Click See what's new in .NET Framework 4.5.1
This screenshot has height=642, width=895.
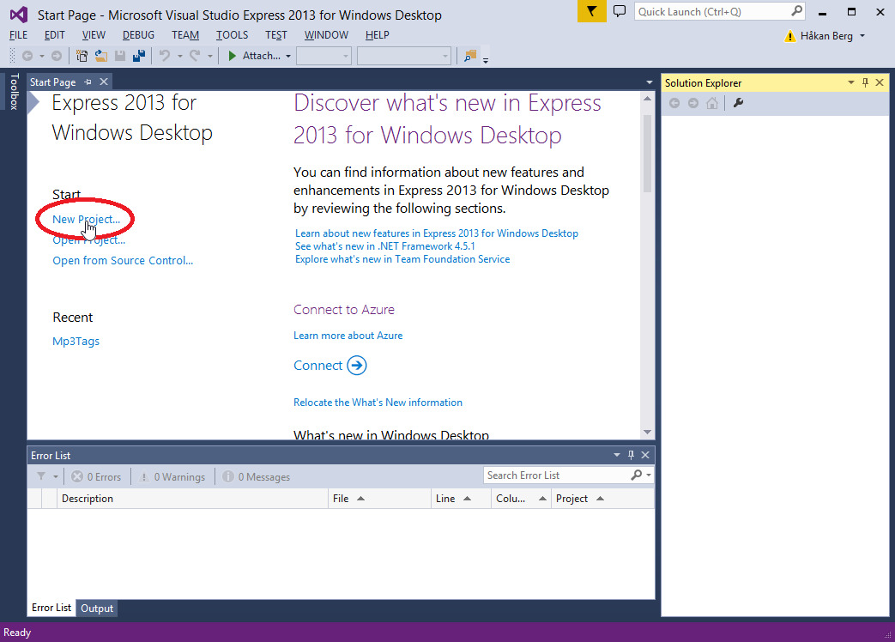[x=385, y=246]
